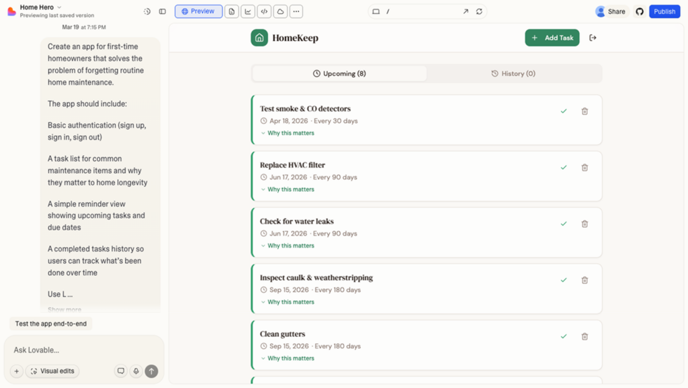The width and height of the screenshot is (688, 388).
Task: Click the Add Task button
Action: click(552, 38)
